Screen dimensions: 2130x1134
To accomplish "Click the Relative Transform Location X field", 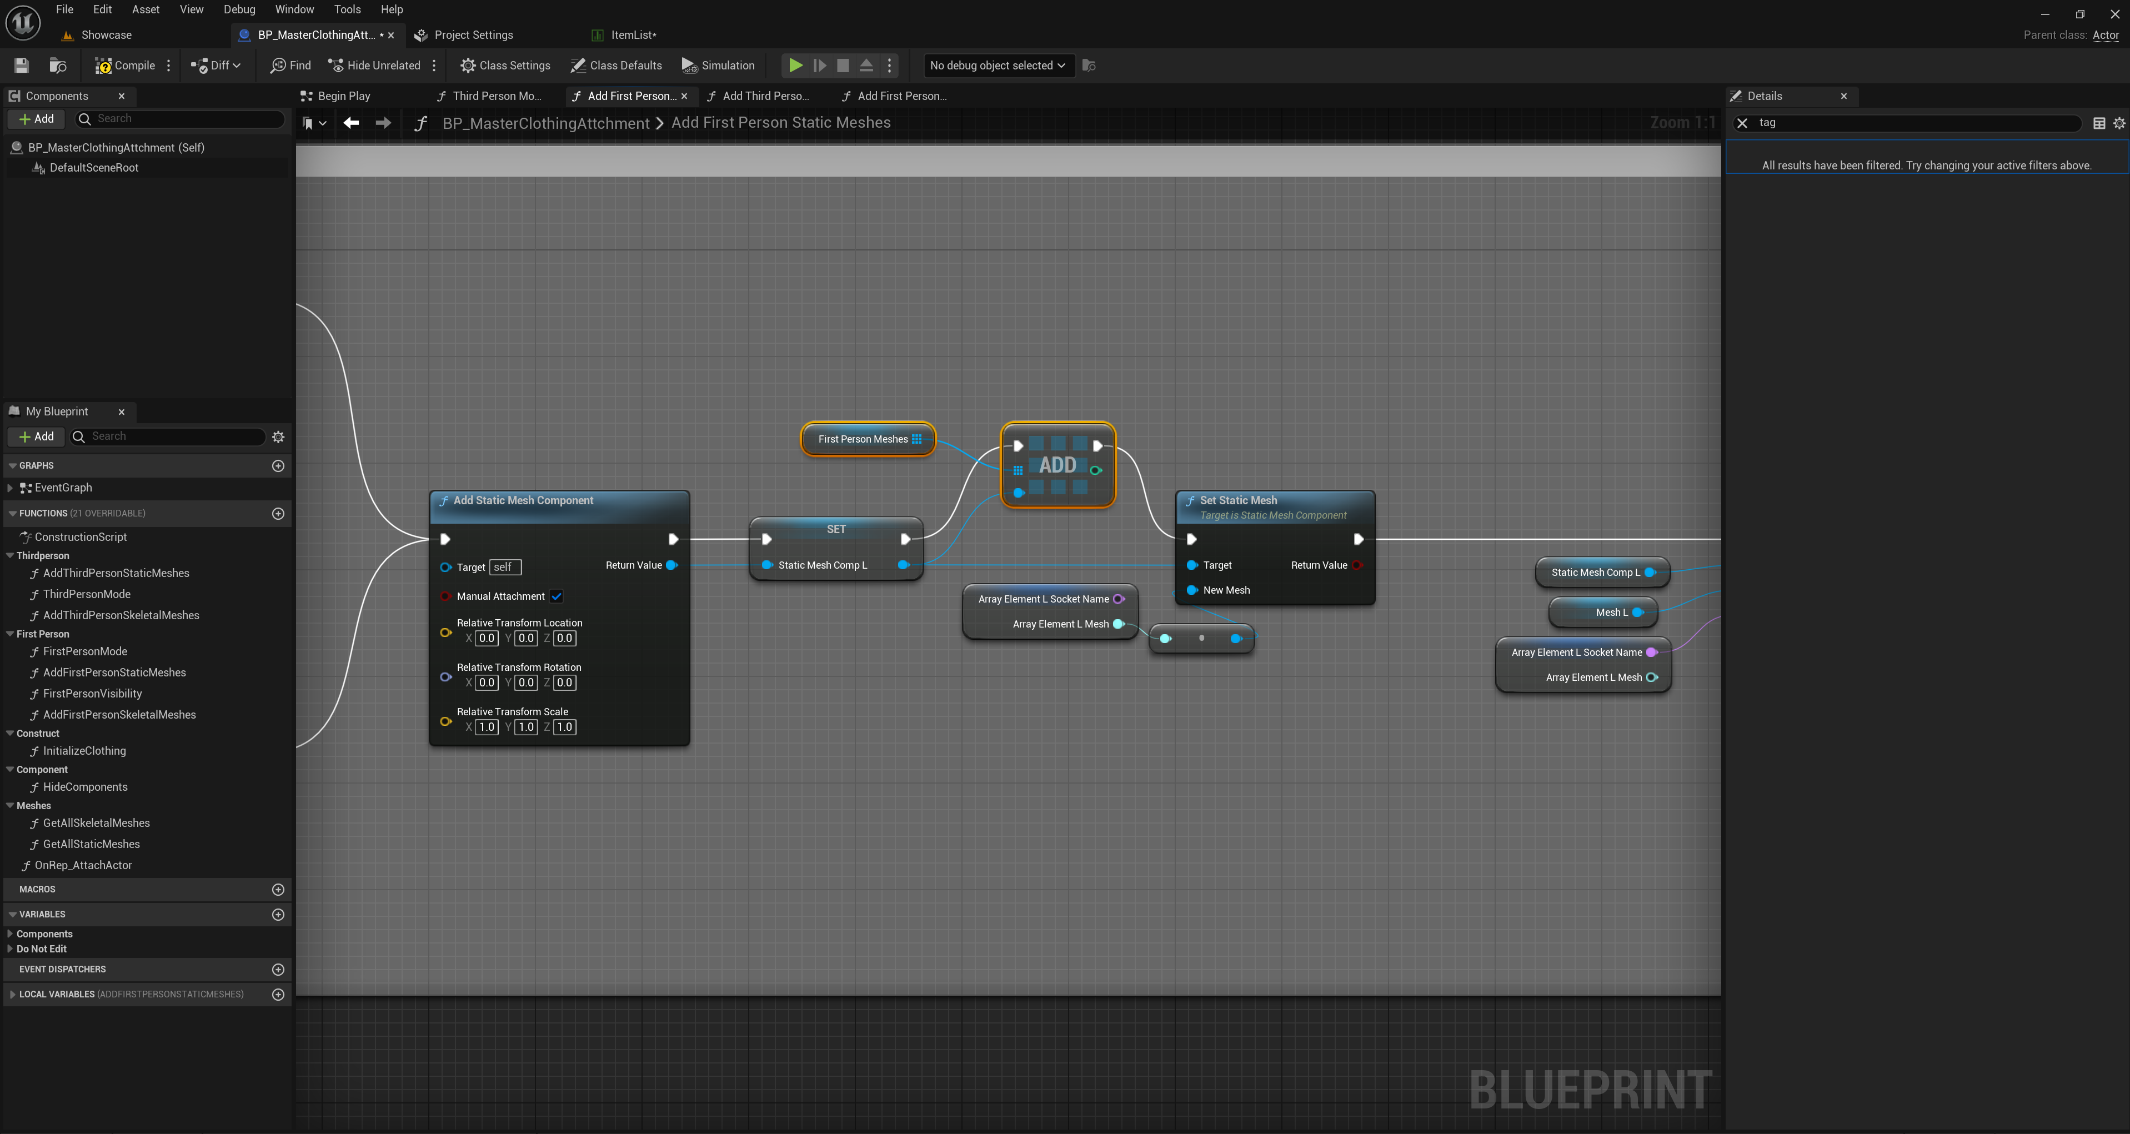I will (487, 638).
